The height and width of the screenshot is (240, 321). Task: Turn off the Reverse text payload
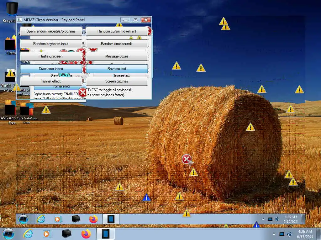click(117, 69)
